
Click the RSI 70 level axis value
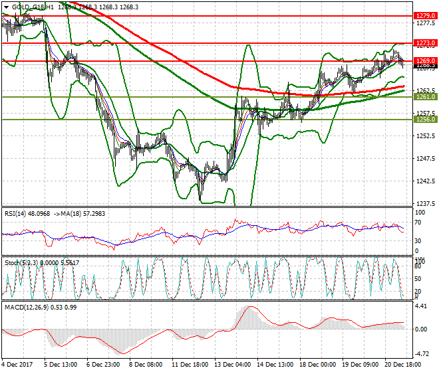click(x=418, y=223)
